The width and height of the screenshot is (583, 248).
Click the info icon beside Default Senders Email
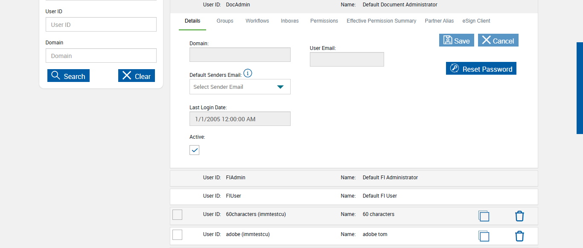point(248,73)
